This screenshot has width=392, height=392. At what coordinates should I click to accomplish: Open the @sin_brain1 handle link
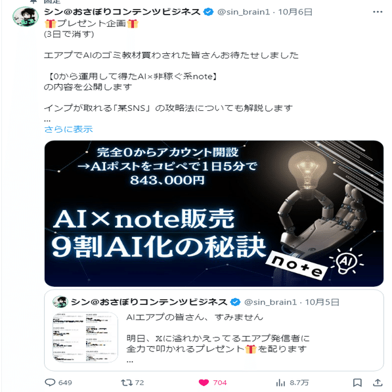tap(244, 12)
